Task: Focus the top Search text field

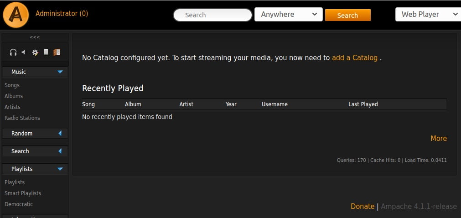Action: pyautogui.click(x=212, y=15)
